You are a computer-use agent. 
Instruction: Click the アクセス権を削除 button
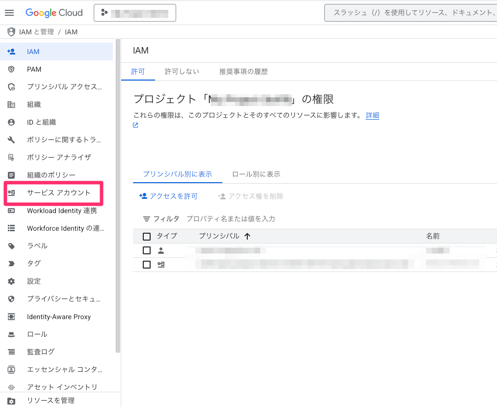point(251,196)
